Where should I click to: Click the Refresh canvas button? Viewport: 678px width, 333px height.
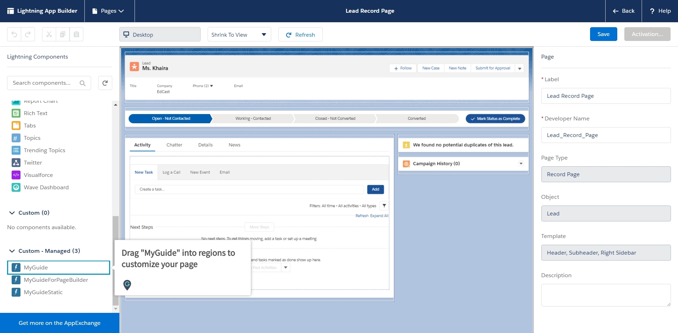coord(300,35)
